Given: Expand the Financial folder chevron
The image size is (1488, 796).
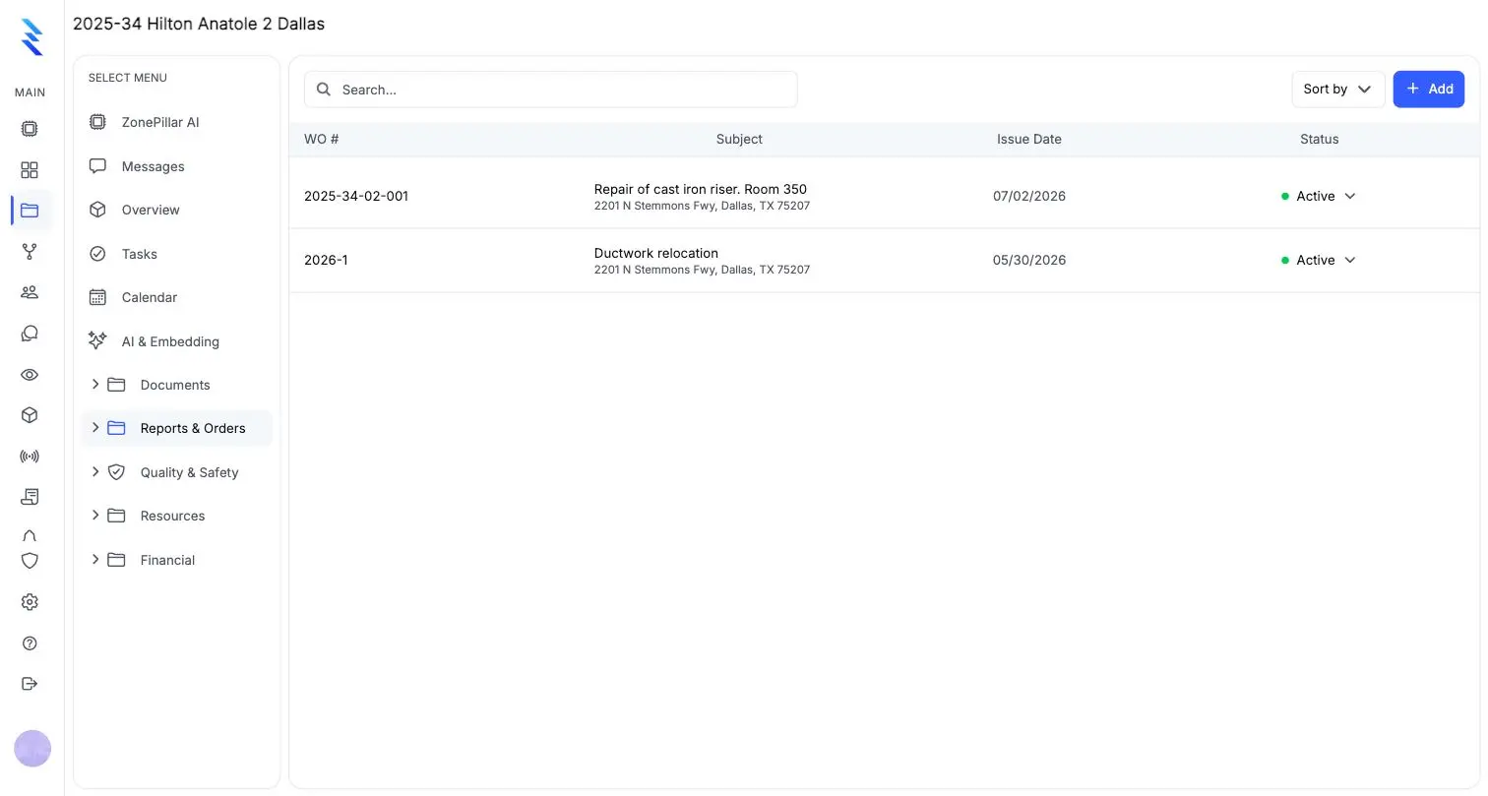Looking at the screenshot, I should pyautogui.click(x=95, y=559).
